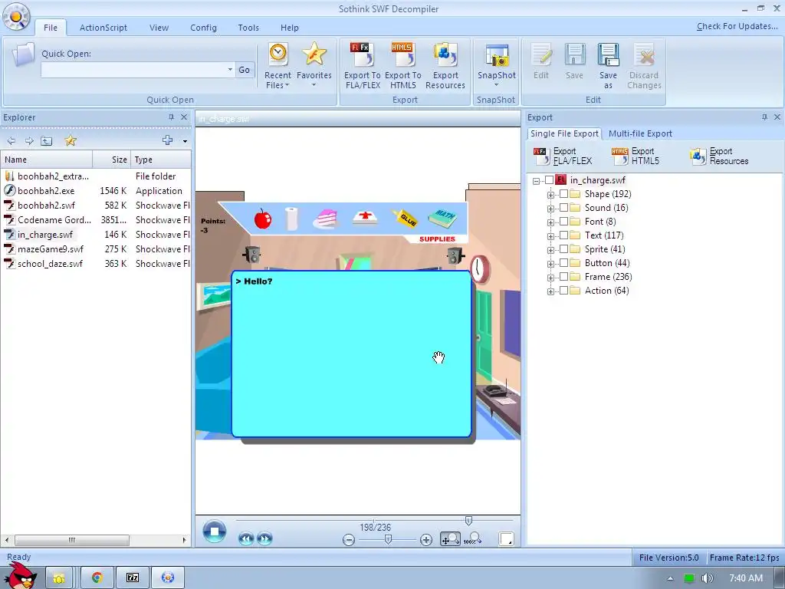Go back in Explorer panel
Screen dimensions: 785x589
tap(11, 141)
